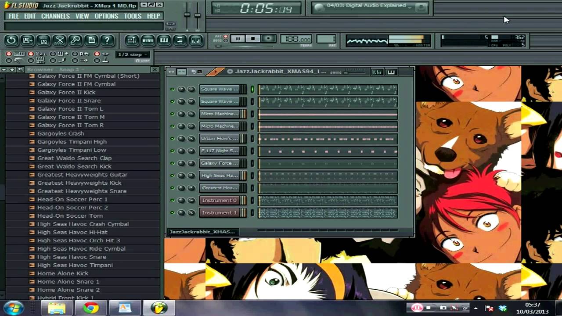The image size is (562, 316).
Task: Show the mixer view icon
Action: click(x=196, y=40)
